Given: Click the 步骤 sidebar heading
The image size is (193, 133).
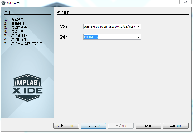Looking at the screenshot, I should tap(8, 12).
